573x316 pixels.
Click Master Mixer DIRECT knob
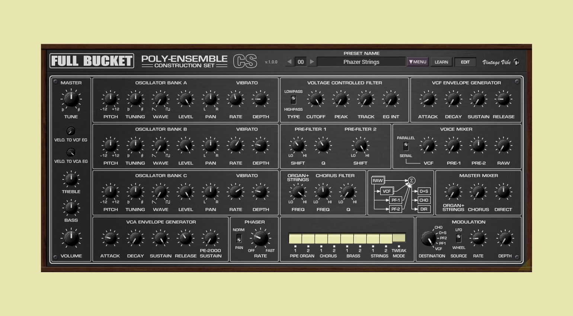click(x=503, y=192)
